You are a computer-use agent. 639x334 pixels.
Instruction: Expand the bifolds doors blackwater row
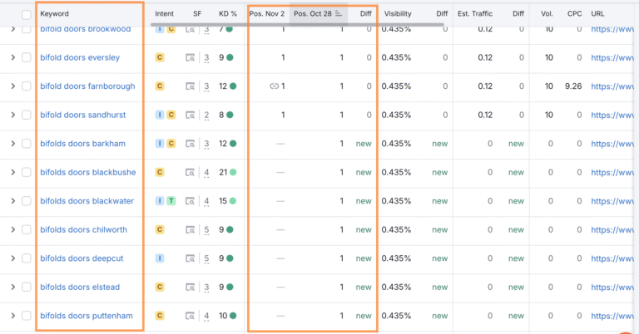12,201
